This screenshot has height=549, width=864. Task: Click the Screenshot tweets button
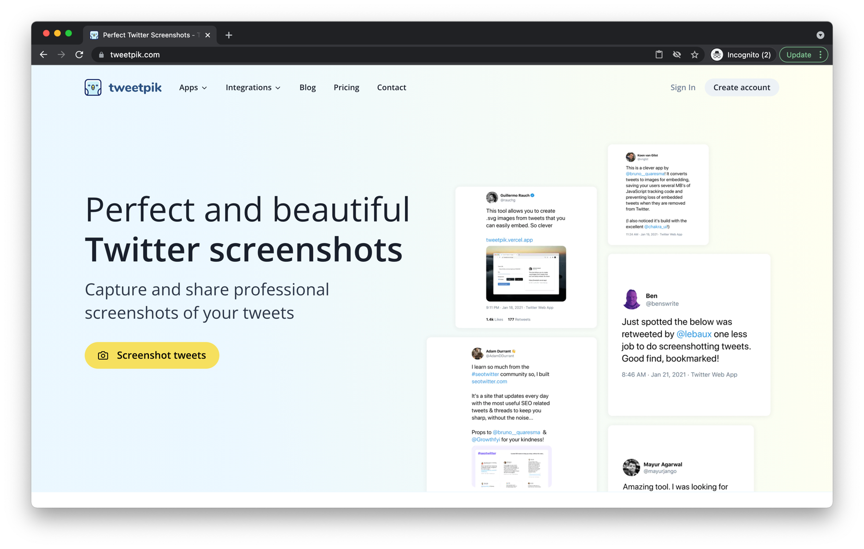(x=152, y=355)
